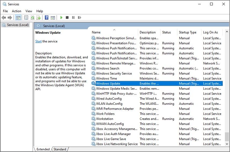Click the gear icon beside Work Folders
This screenshot has height=152, width=230.
point(93,114)
